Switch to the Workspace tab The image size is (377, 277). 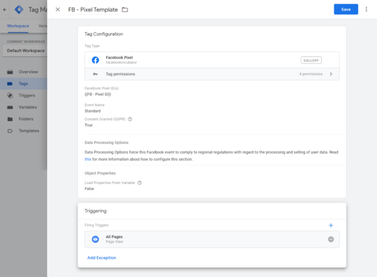click(x=18, y=26)
